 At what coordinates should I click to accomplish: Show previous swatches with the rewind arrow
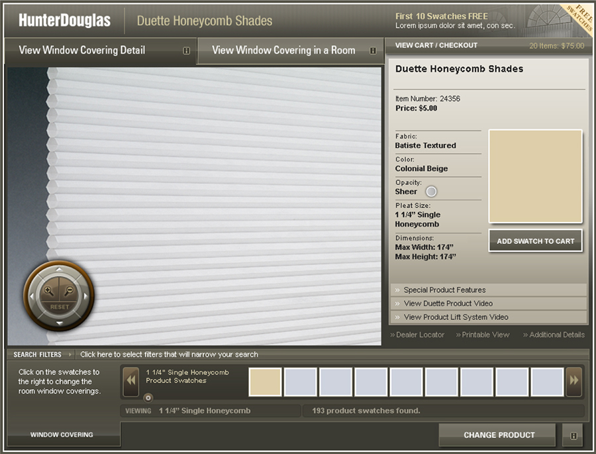tap(131, 382)
